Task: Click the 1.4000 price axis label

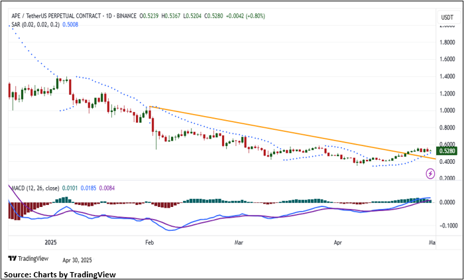Action: [447, 77]
